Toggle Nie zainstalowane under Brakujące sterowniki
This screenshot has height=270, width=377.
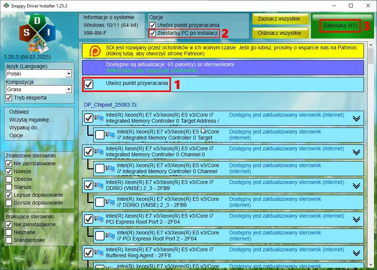click(9, 224)
